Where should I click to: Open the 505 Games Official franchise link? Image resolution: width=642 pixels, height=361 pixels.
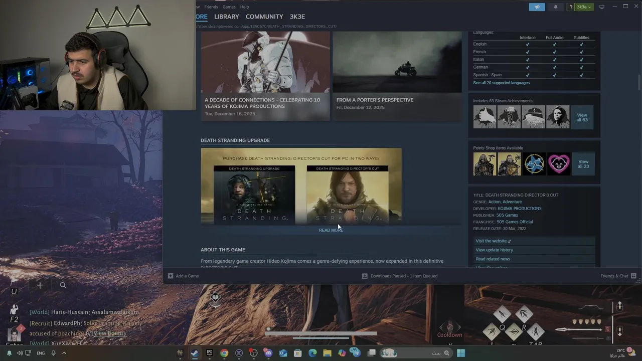pos(515,222)
